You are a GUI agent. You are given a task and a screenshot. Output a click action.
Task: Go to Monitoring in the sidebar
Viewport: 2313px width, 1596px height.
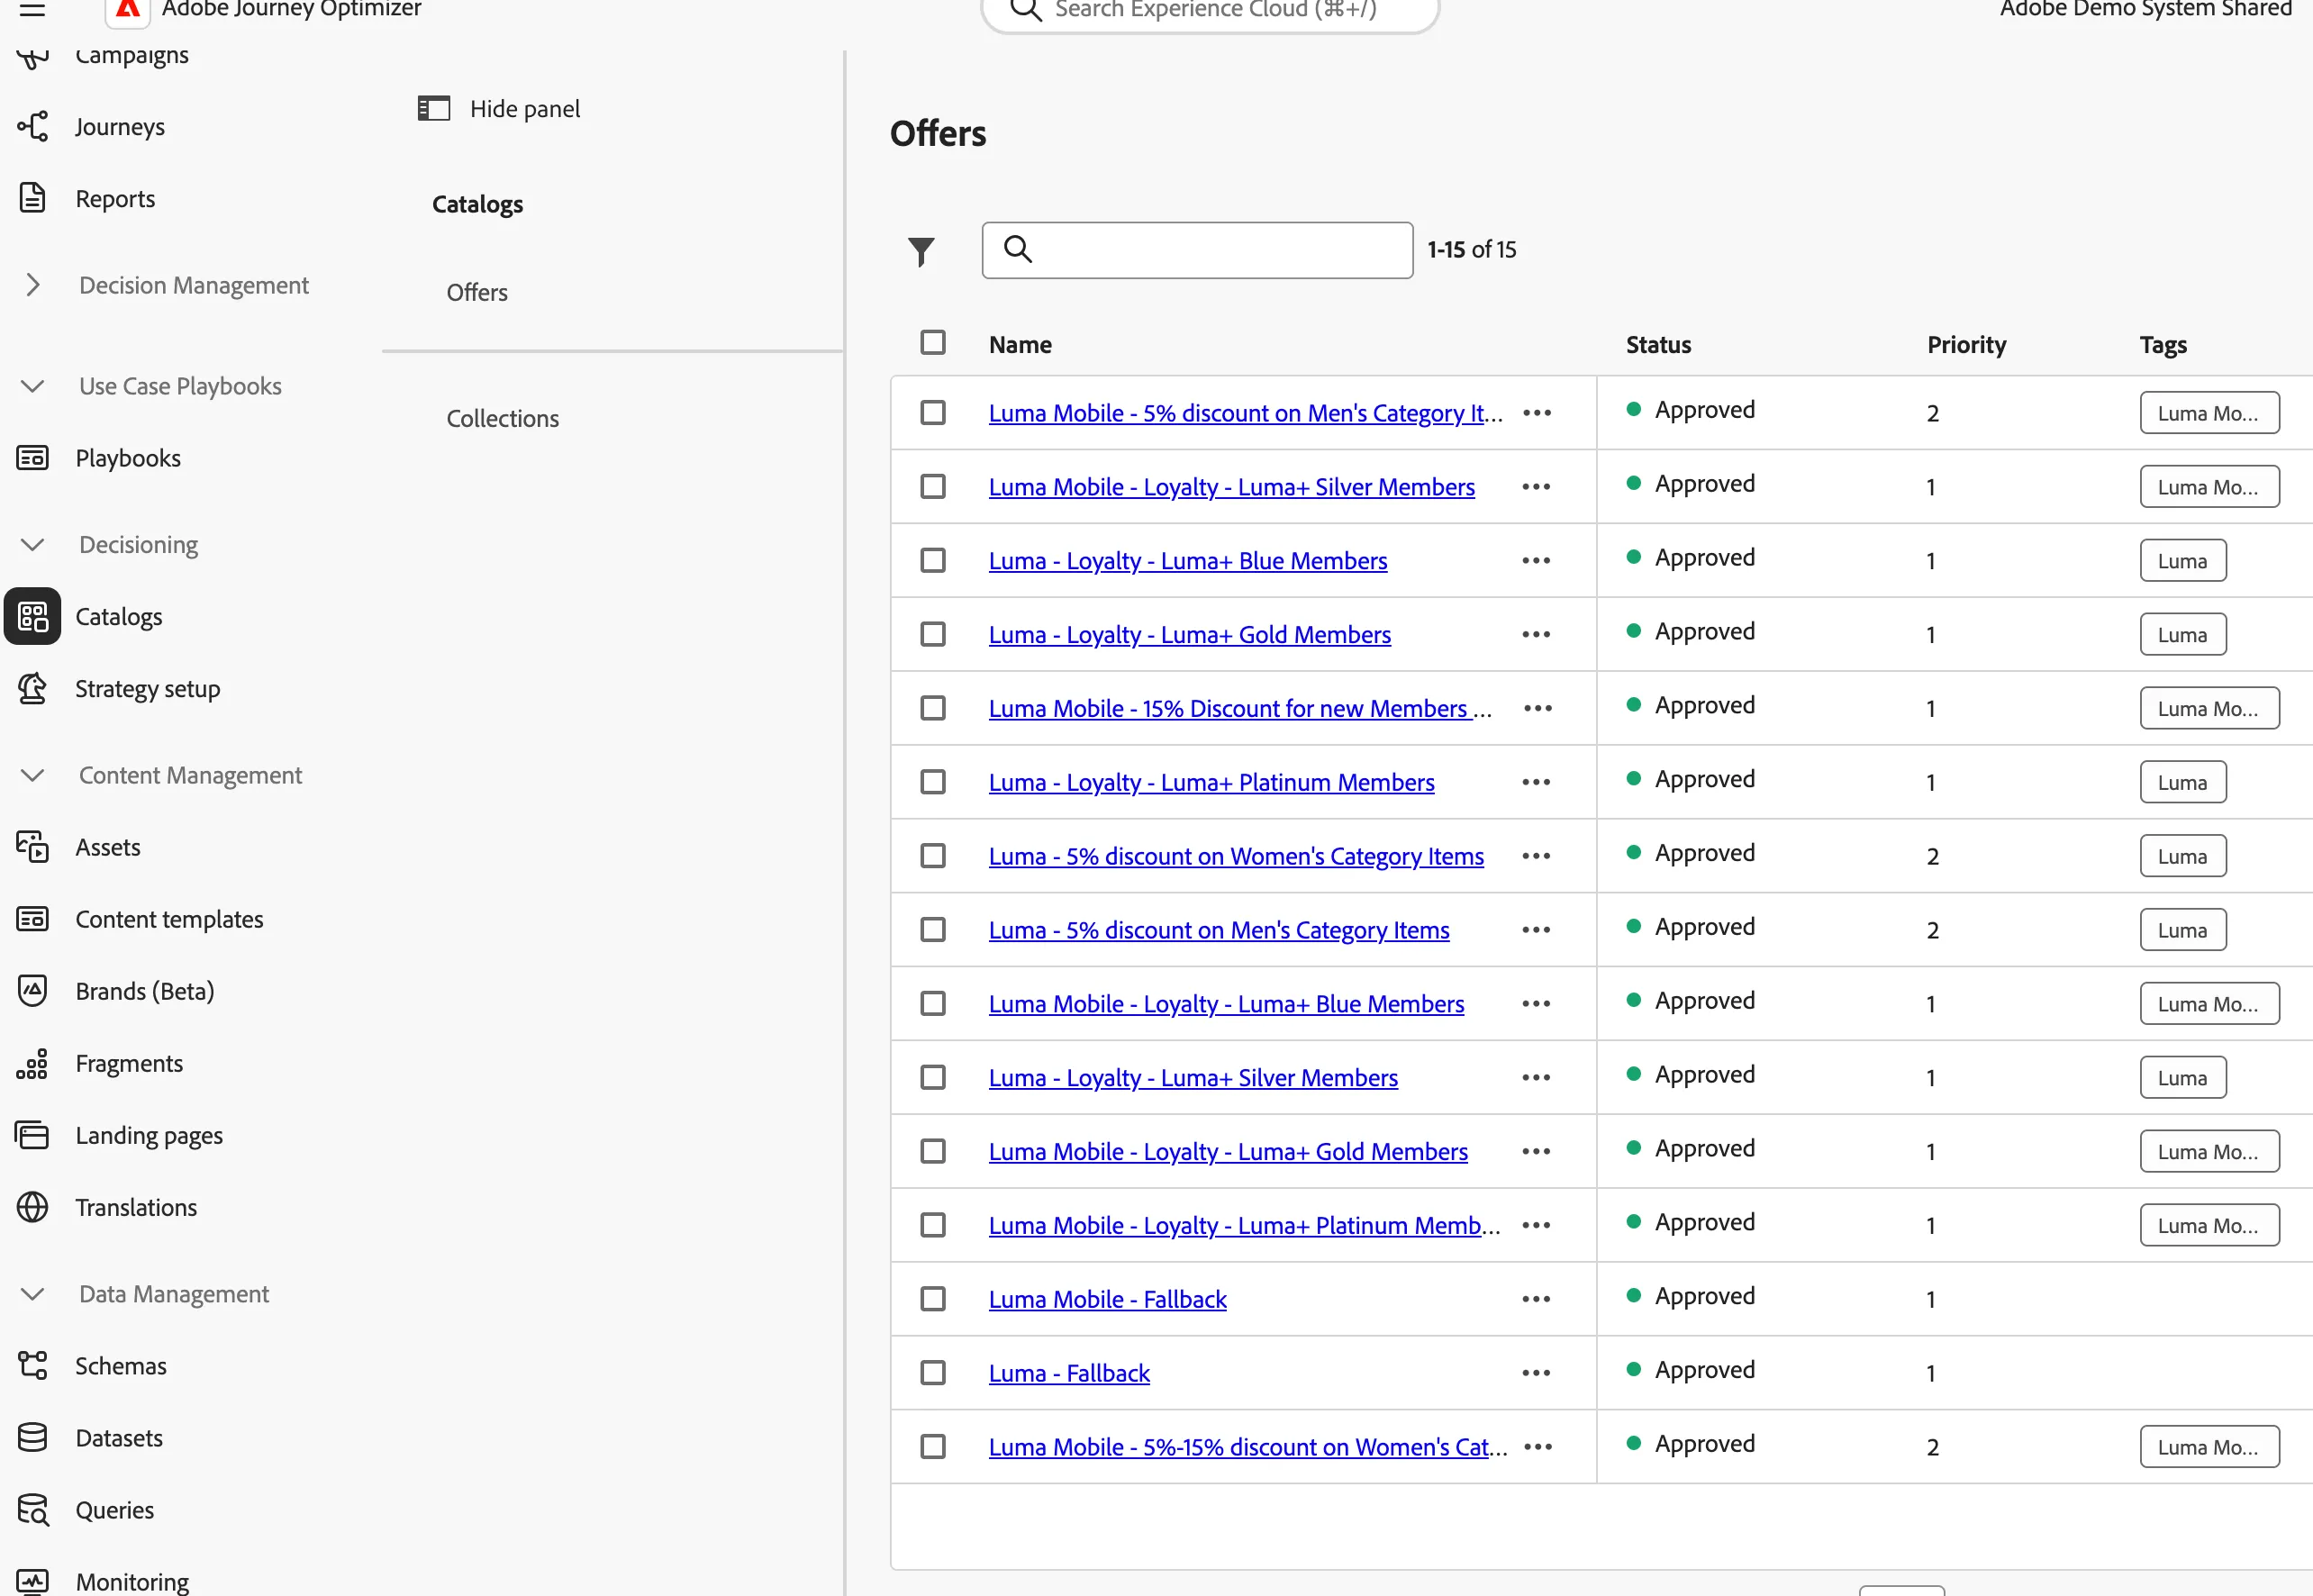132,1581
